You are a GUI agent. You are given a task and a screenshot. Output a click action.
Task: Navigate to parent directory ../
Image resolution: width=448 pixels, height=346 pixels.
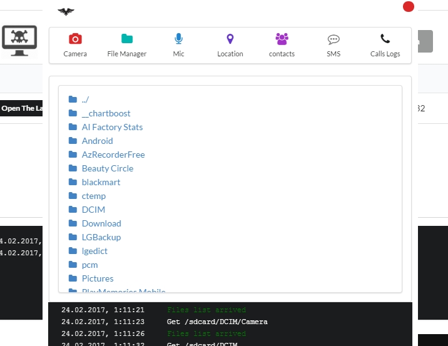(x=85, y=99)
